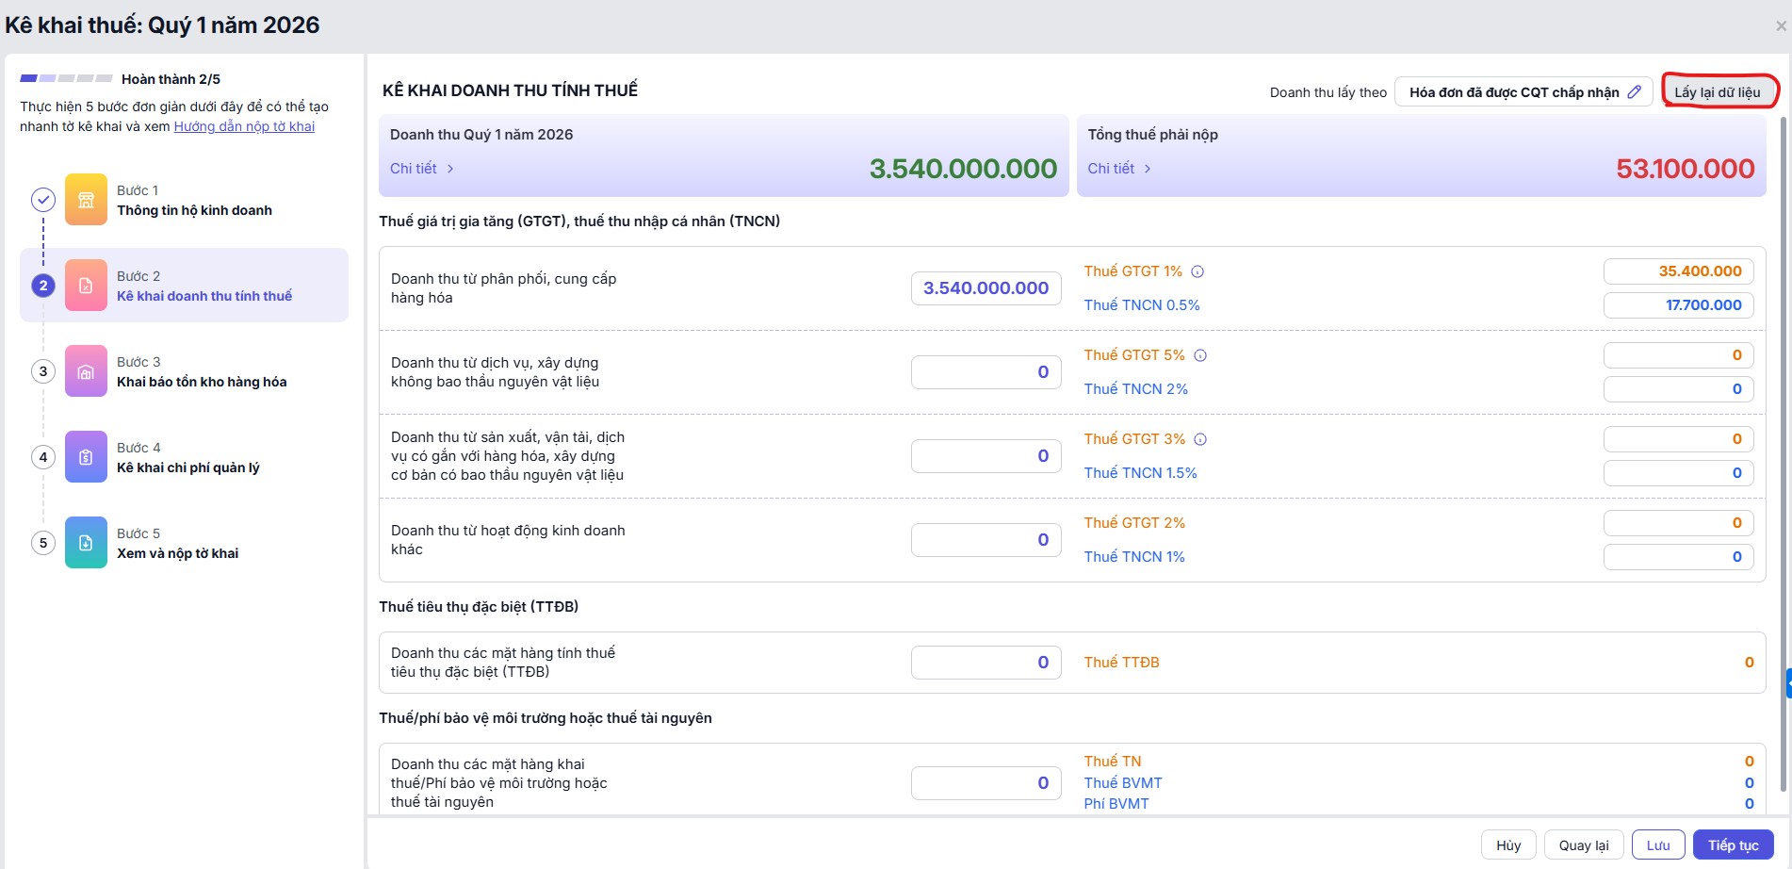1792x869 pixels.
Task: Click the info icon next to Thuế GTGT 5%
Action: pos(1200,355)
